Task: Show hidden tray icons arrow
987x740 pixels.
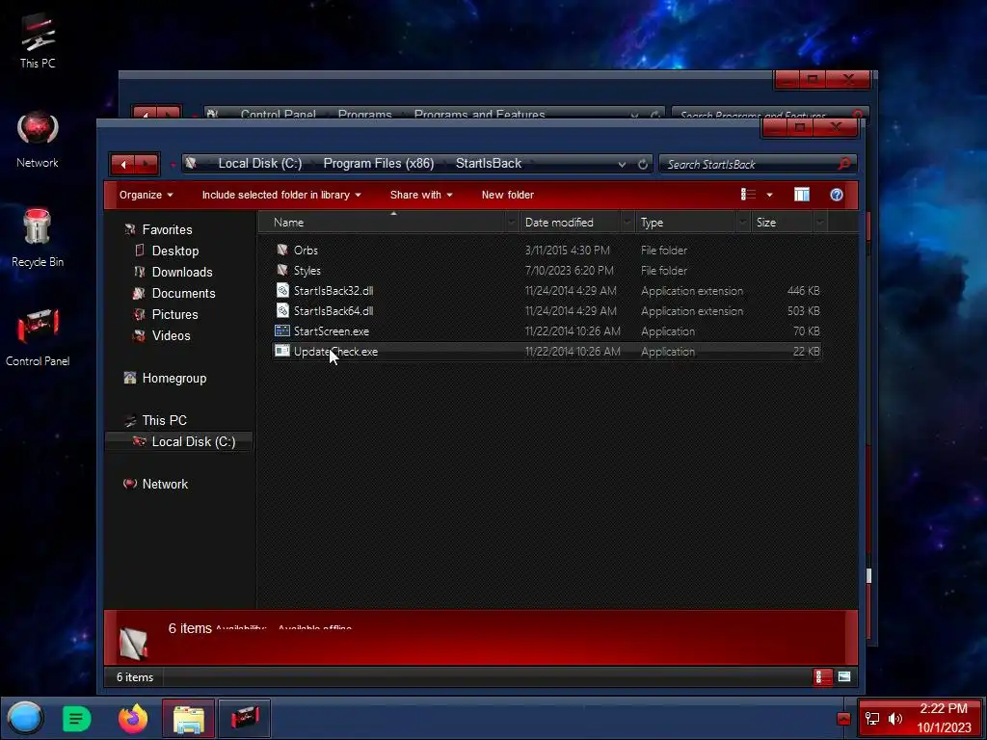Action: tap(843, 719)
